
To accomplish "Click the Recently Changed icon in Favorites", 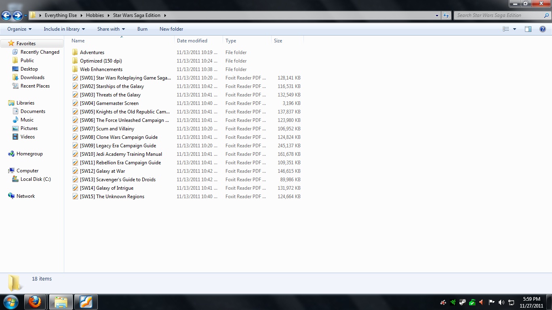I will 15,52.
